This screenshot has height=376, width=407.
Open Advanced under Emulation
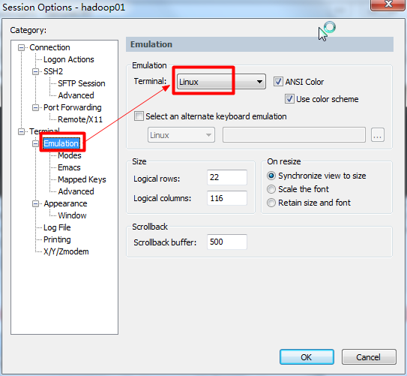(76, 191)
